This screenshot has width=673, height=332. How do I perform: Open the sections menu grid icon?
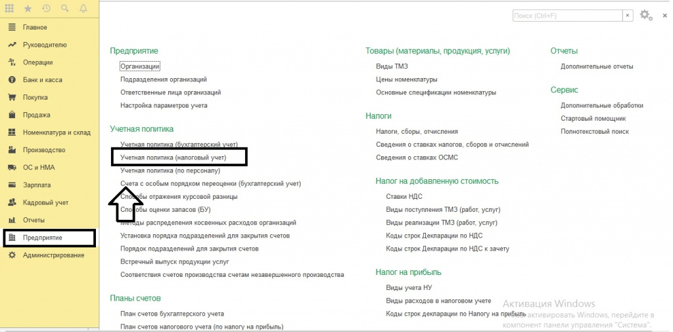point(9,9)
